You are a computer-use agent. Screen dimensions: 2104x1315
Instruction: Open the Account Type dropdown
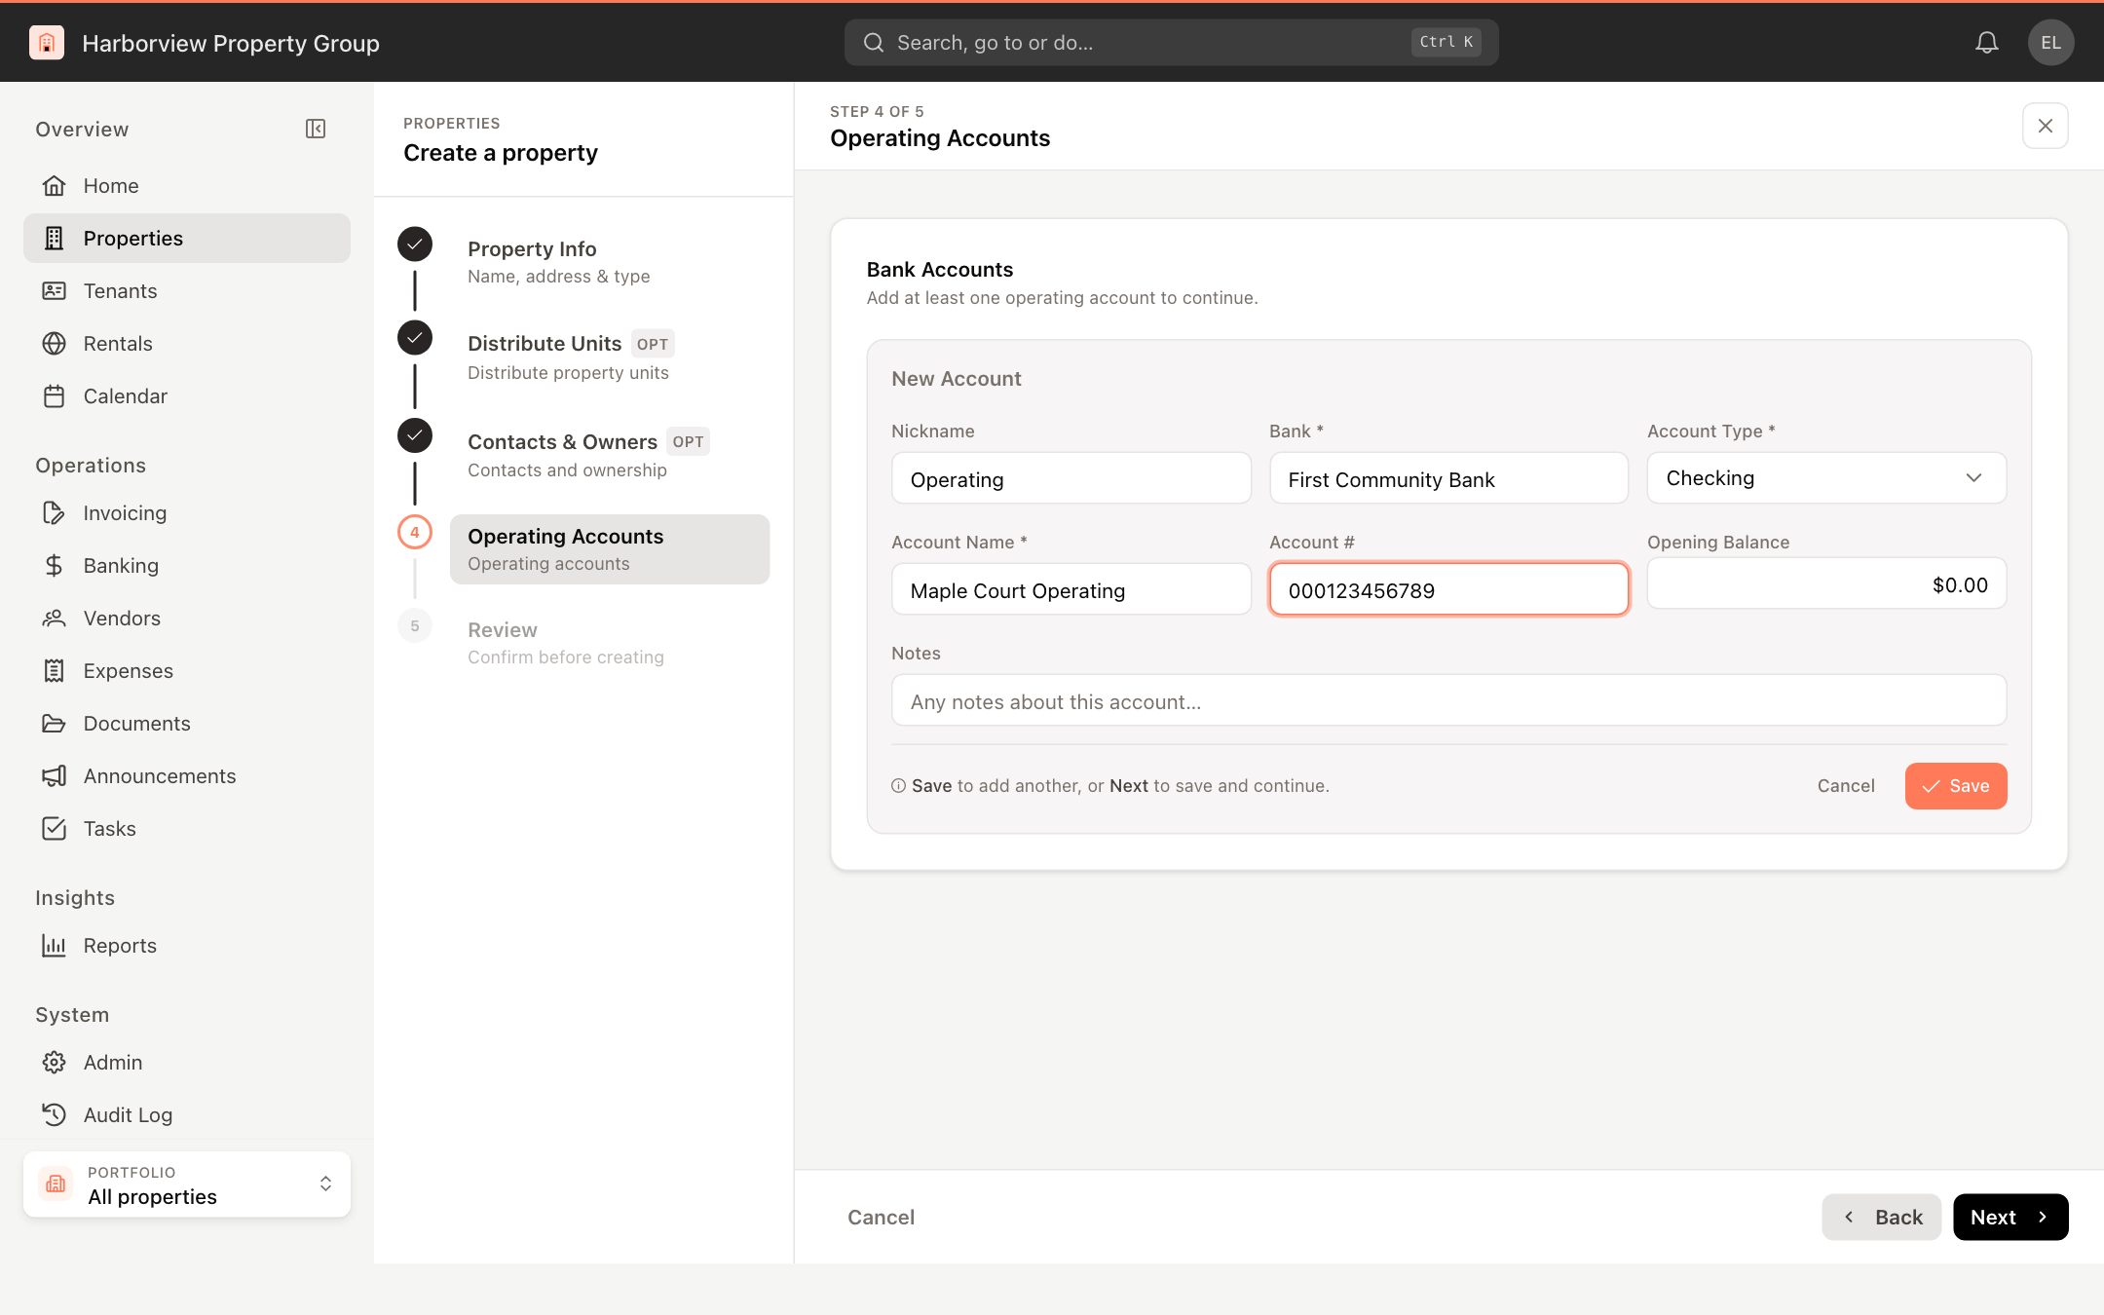(1826, 477)
